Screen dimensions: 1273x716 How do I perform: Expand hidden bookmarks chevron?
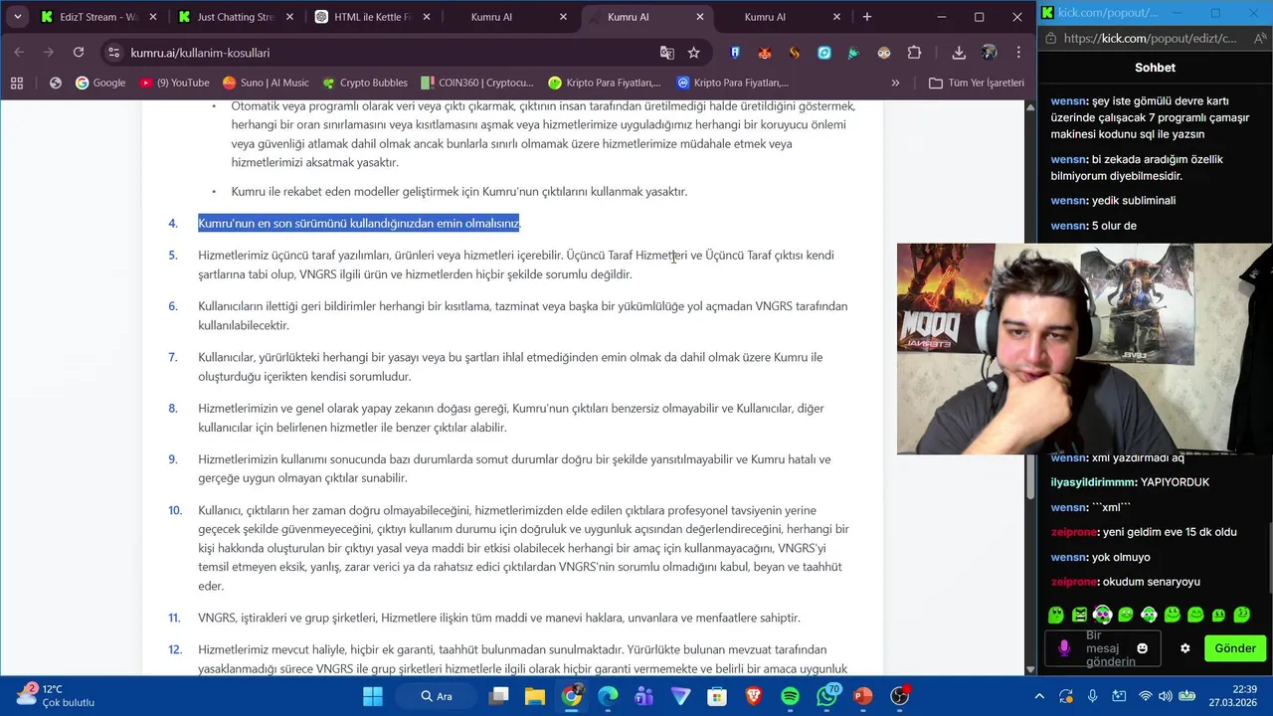coord(895,83)
